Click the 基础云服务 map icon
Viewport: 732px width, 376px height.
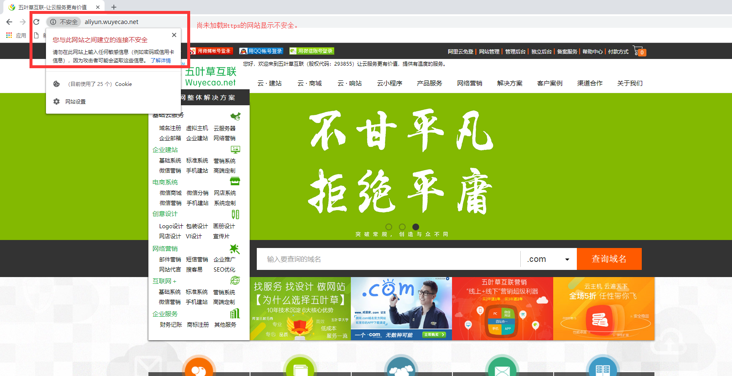point(235,116)
